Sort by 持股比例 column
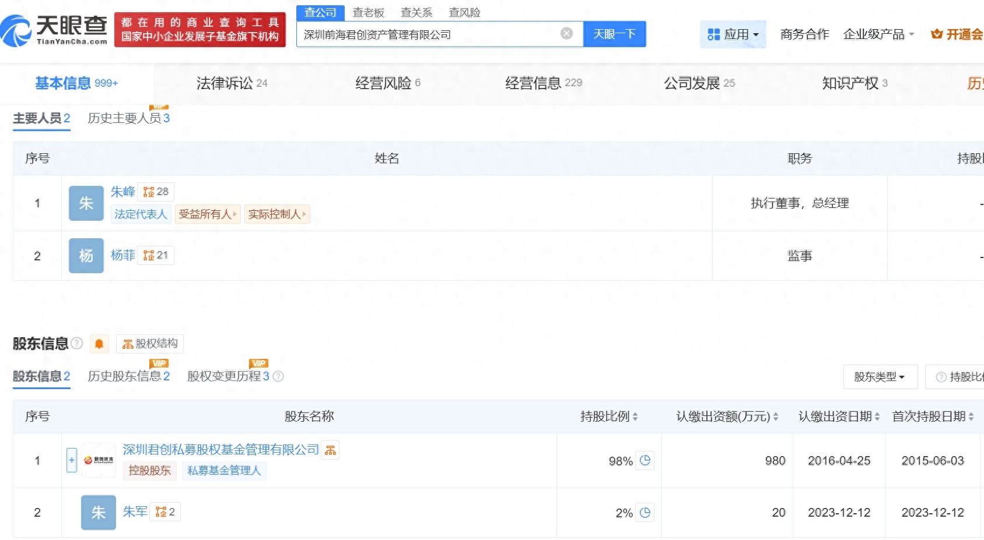Screen dimensions: 984x540 click(609, 417)
